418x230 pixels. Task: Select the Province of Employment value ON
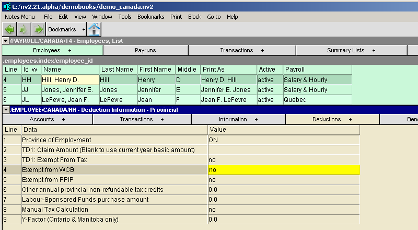[x=284, y=140]
